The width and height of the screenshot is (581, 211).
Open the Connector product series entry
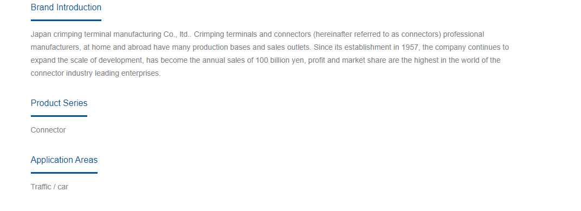tap(48, 130)
